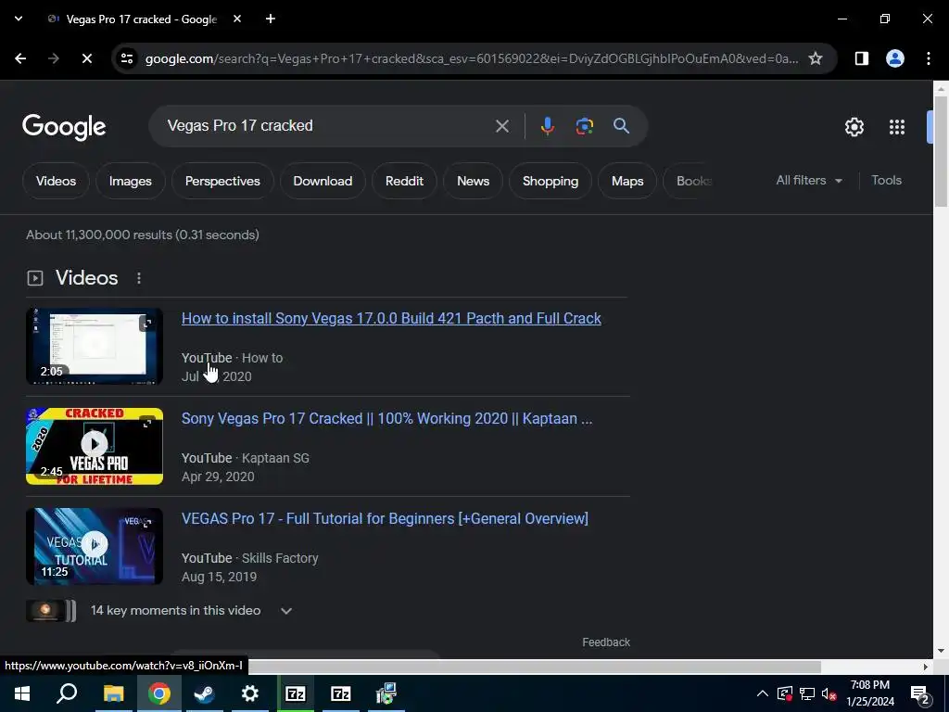This screenshot has width=949, height=712.
Task: Expand the All filters dropdown
Action: [809, 181]
